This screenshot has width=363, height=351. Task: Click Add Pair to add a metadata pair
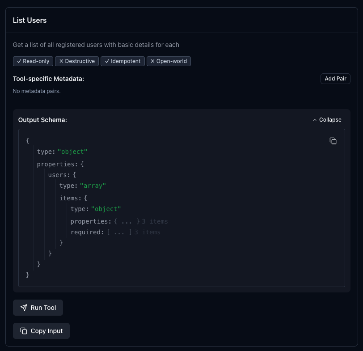click(x=335, y=79)
